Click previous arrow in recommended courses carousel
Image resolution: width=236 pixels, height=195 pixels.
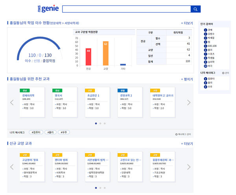[x=12, y=103]
